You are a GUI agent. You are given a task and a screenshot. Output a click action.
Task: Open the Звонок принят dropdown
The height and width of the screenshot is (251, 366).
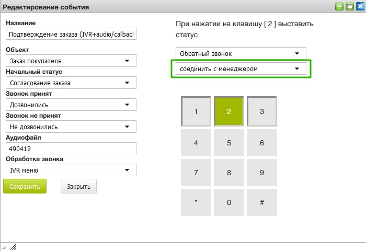click(x=71, y=105)
